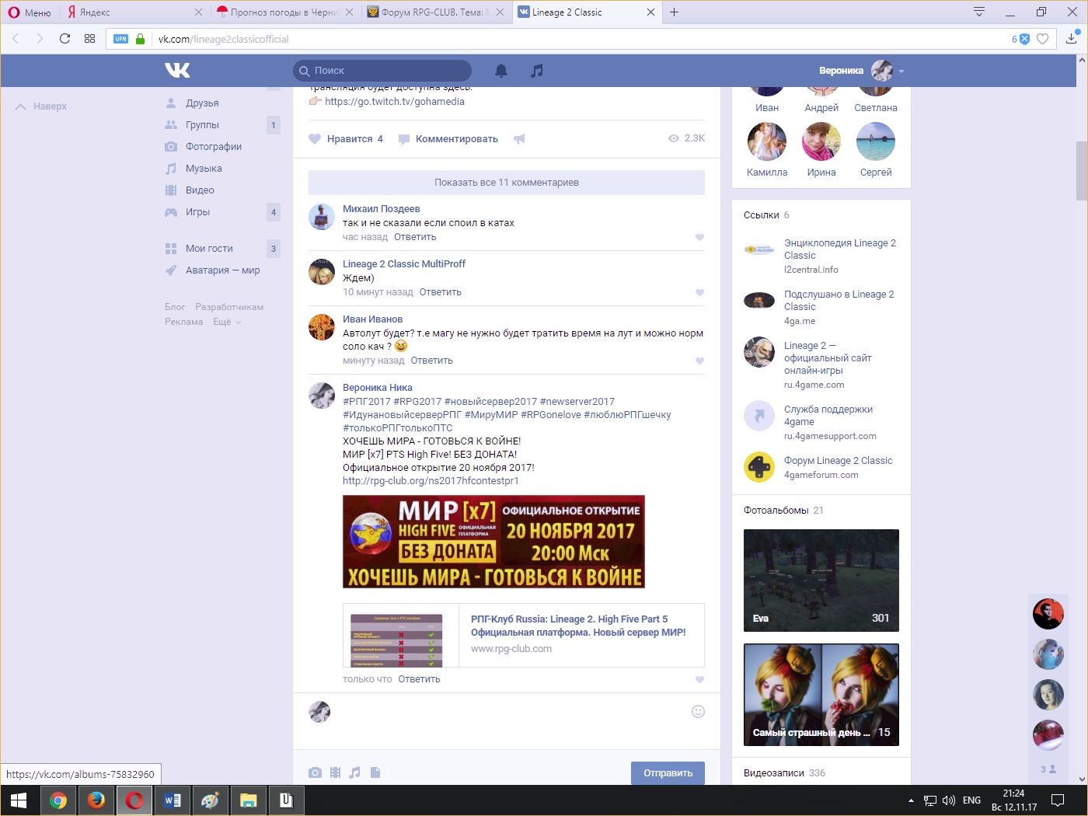Switch to the Яндекс browser tab
Screen dimensions: 1088x816
coord(132,12)
